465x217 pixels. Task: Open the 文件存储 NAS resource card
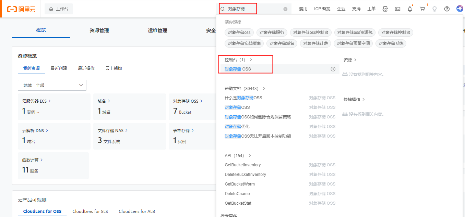[130, 136]
